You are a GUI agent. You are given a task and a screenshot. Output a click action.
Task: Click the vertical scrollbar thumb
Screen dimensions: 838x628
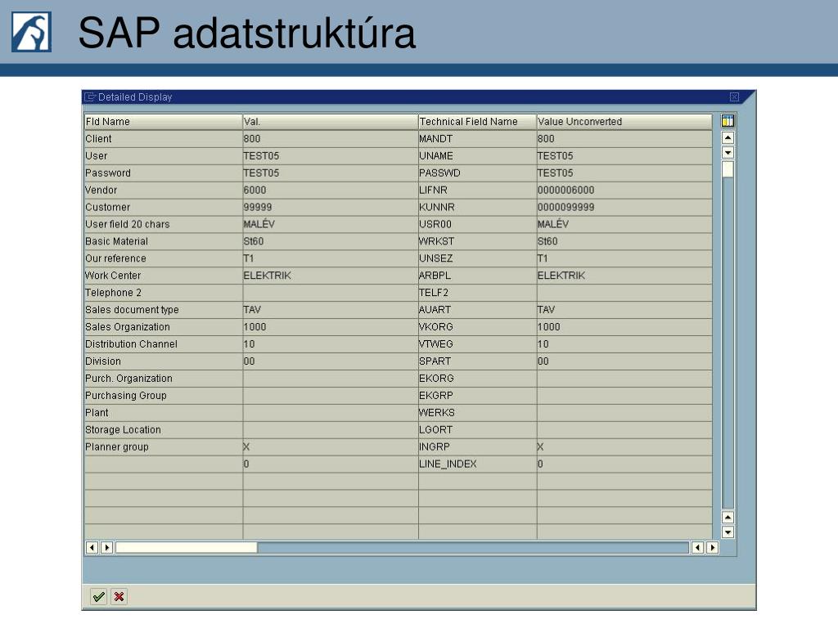[728, 169]
